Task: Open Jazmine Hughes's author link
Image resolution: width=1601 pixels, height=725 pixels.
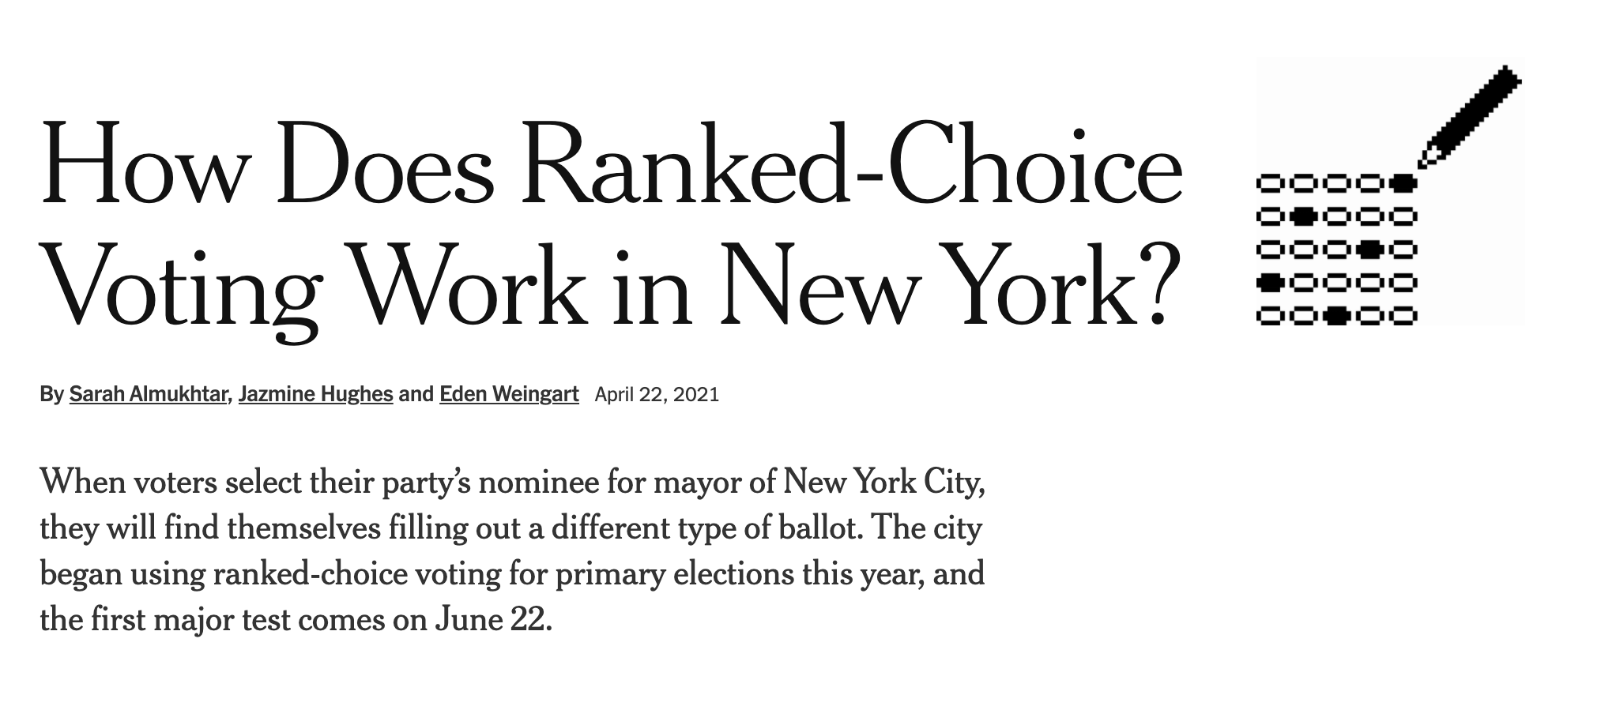Action: 315,393
